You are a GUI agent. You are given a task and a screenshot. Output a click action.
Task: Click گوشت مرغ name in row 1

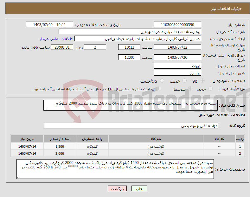point(156,146)
